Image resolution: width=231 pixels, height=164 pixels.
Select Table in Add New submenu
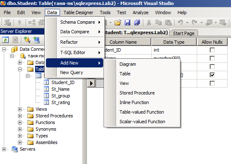tap(142, 74)
